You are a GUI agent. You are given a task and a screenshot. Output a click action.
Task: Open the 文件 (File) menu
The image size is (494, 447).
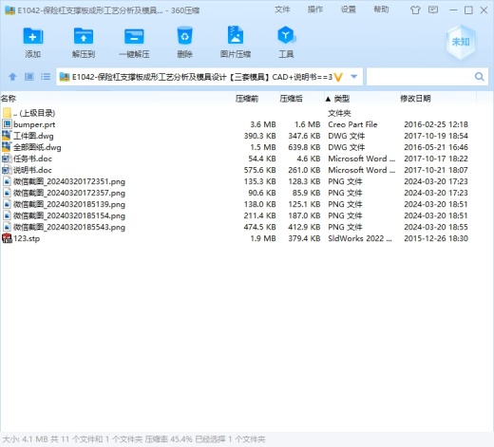(282, 9)
